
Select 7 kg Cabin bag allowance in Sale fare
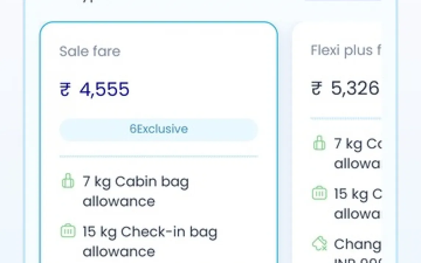pos(136,191)
